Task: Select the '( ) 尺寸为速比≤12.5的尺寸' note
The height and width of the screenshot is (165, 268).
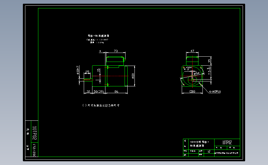Action: pos(101,105)
